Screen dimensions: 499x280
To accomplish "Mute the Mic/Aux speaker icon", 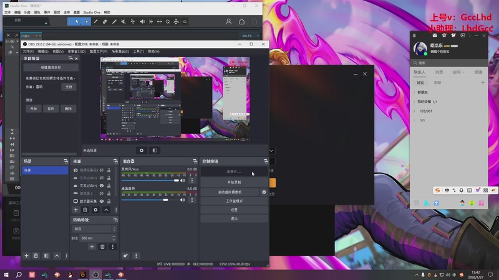I will pyautogui.click(x=183, y=180).
